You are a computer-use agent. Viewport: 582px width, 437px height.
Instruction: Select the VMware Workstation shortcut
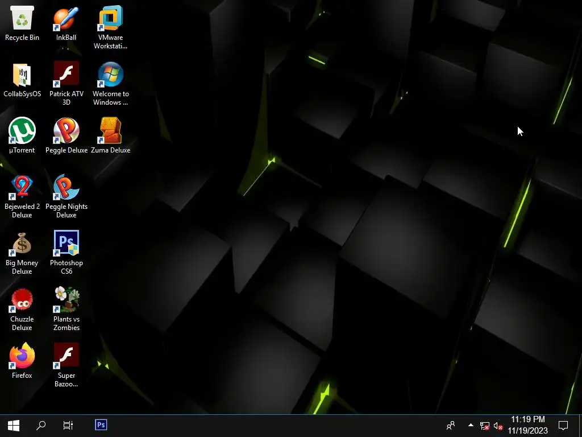110,27
